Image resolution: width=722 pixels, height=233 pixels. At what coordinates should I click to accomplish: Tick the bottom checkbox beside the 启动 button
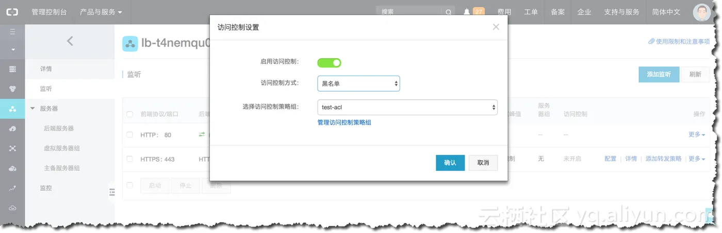coord(130,185)
